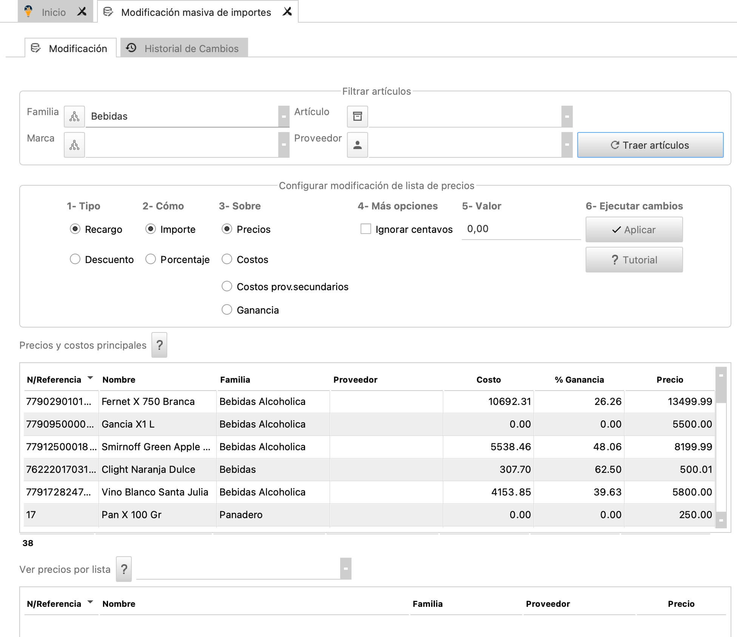Sort main table by Proveedor column
737x637 pixels.
point(355,380)
